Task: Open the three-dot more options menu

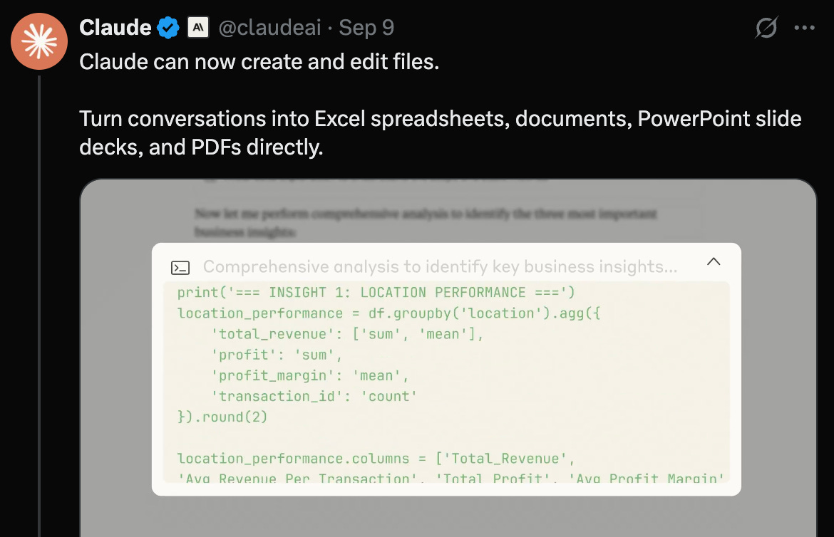Action: pos(804,28)
